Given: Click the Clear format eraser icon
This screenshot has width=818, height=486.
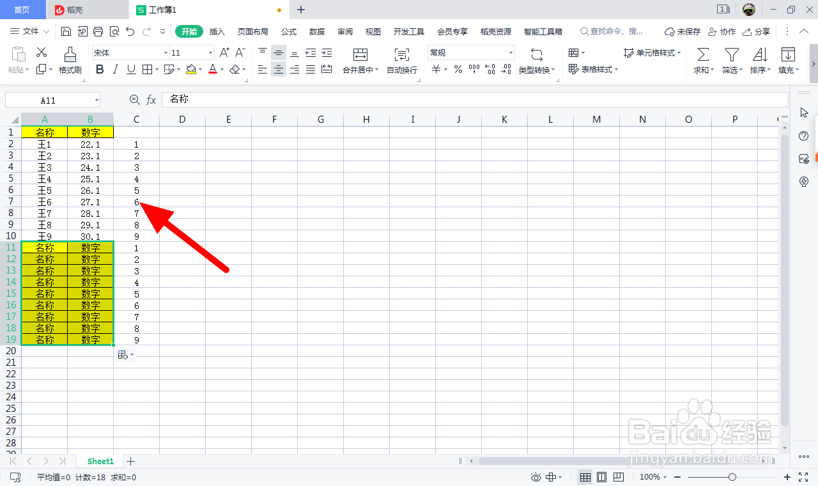Looking at the screenshot, I should (235, 70).
